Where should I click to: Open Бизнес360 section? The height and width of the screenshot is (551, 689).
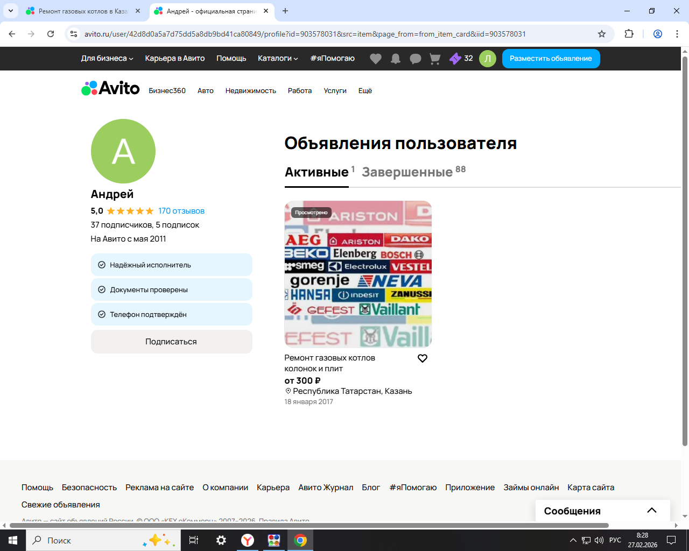click(x=167, y=91)
